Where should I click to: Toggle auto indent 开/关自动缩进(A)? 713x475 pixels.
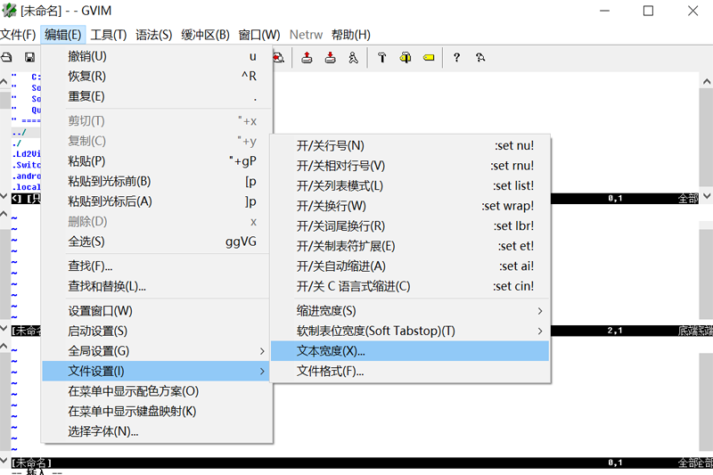point(411,266)
